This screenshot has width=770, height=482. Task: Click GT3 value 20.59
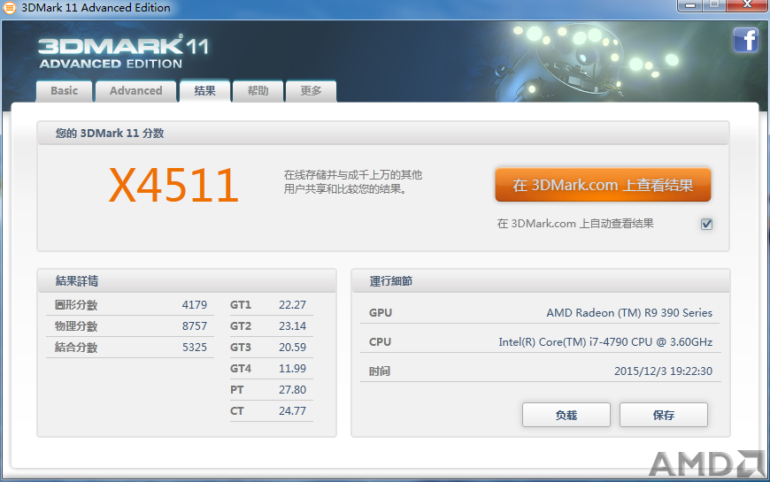point(292,347)
